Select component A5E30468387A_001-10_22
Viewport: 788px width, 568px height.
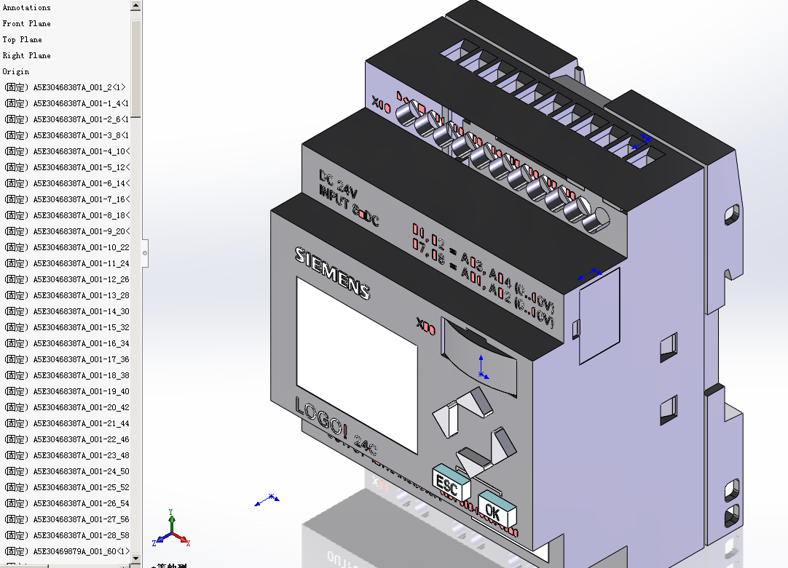(x=66, y=247)
